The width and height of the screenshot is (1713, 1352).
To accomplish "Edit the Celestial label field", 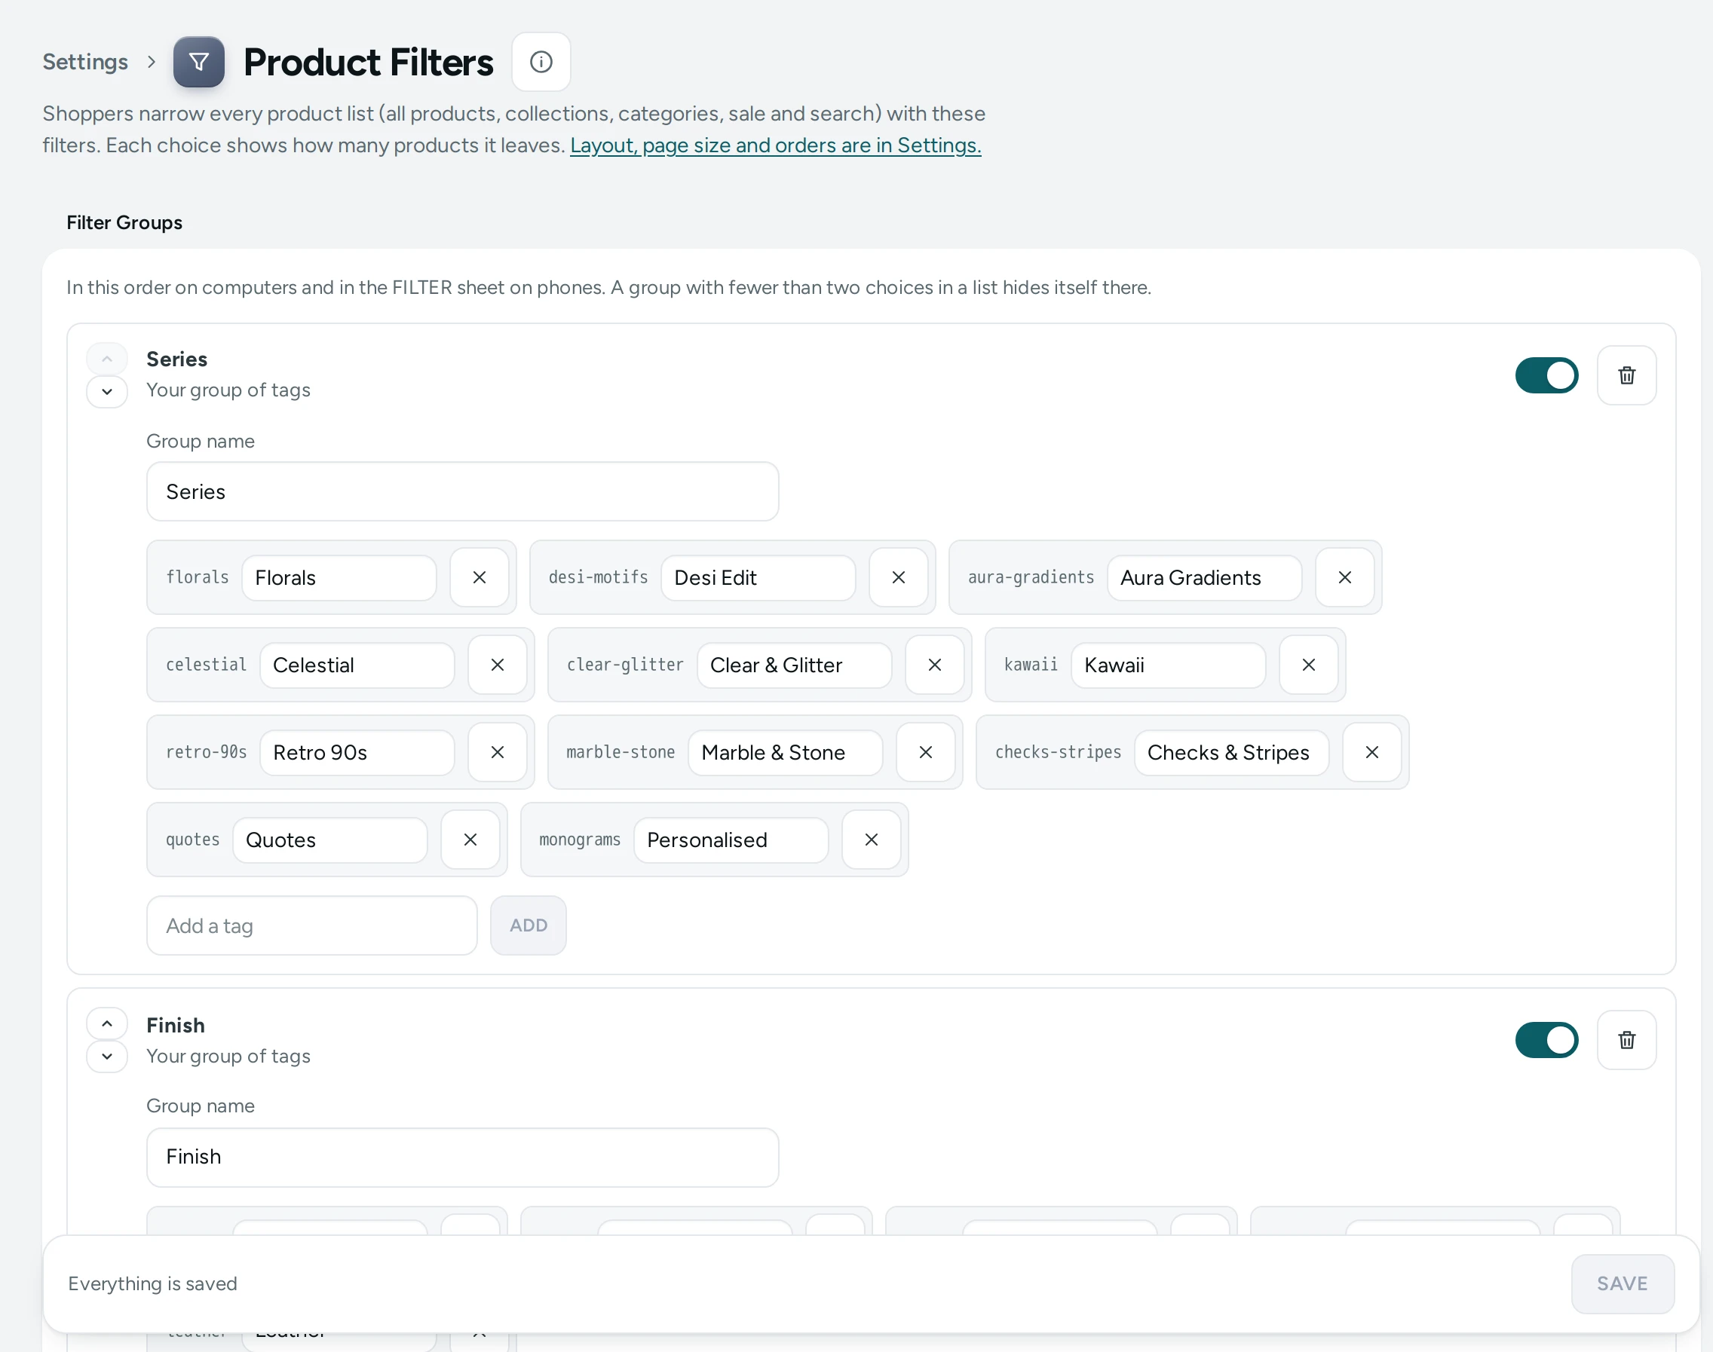I will tap(357, 665).
